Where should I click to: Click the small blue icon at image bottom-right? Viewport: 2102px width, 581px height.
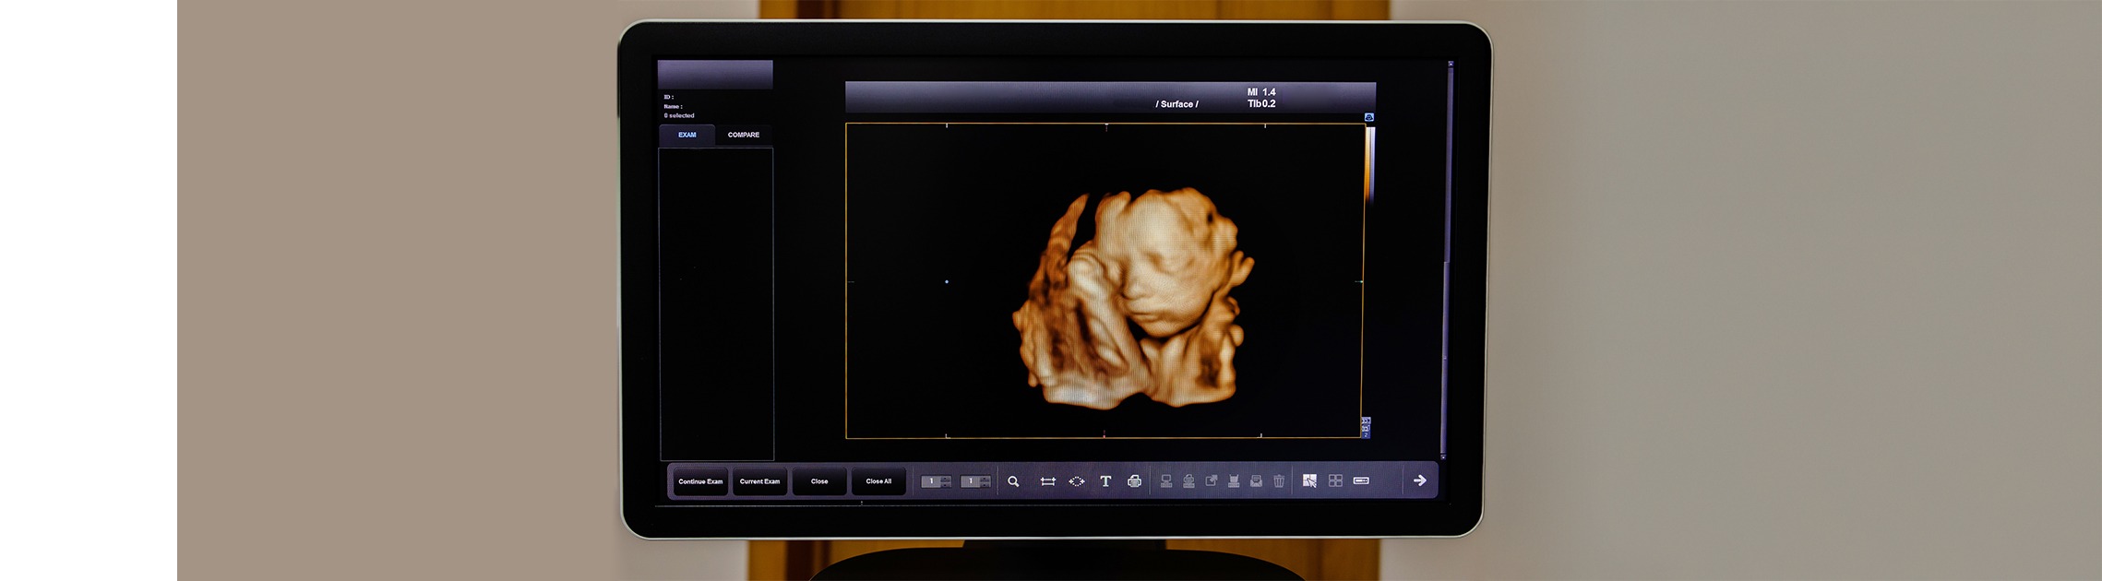coord(1366,427)
